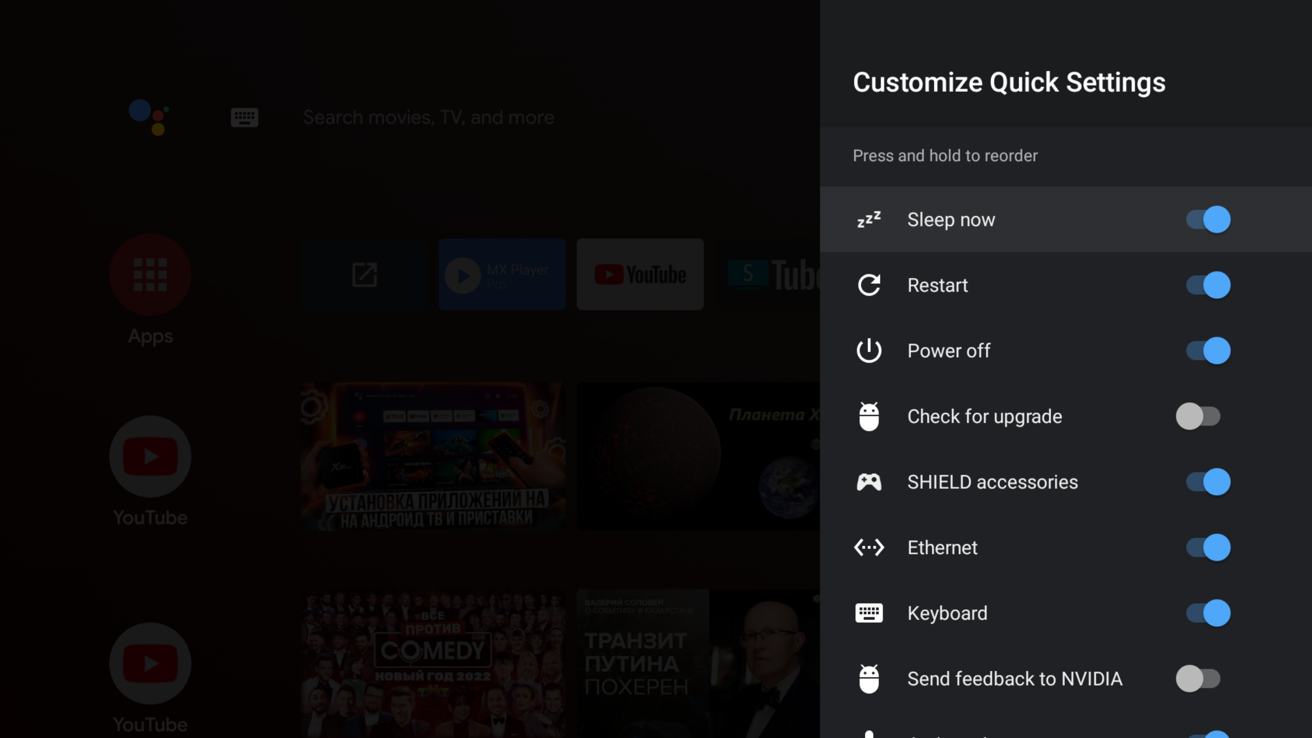Click the Power off icon

(869, 351)
